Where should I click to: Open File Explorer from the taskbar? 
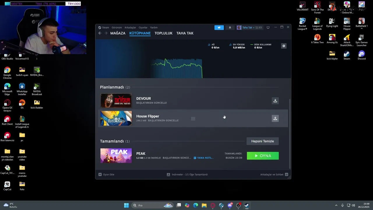point(204,205)
